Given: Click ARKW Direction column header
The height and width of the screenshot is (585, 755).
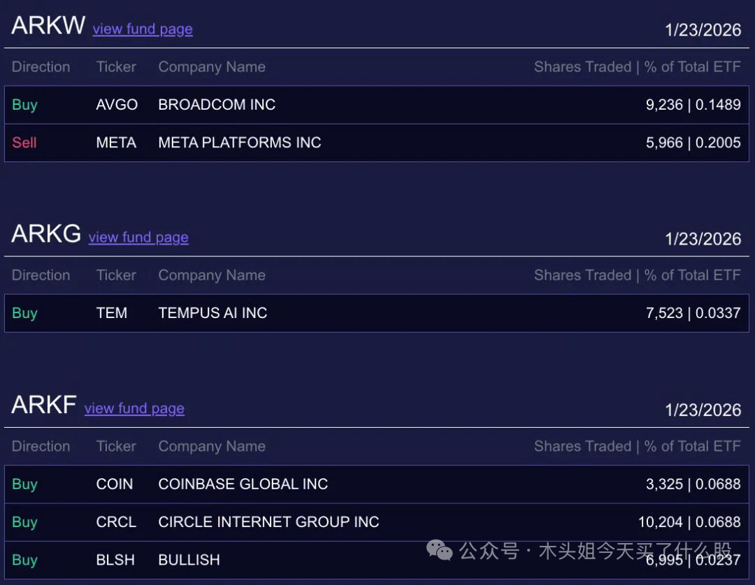Looking at the screenshot, I should 41,67.
